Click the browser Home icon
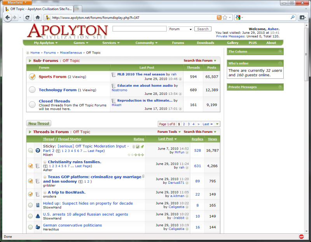Screen dimensions: 311x242 tap(37, 17)
